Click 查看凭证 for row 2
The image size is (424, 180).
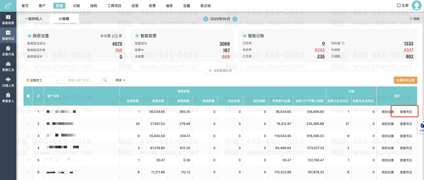click(406, 124)
